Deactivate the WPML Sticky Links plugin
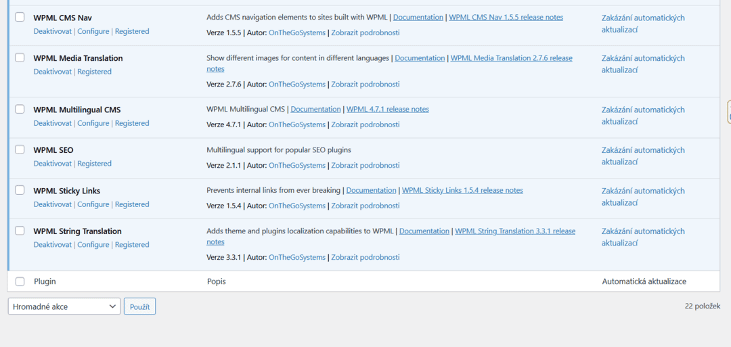Screen dimensions: 731x347 (x=52, y=204)
